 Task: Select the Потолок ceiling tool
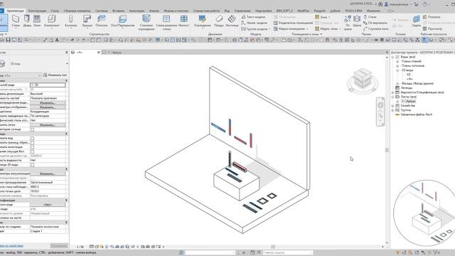(102, 21)
